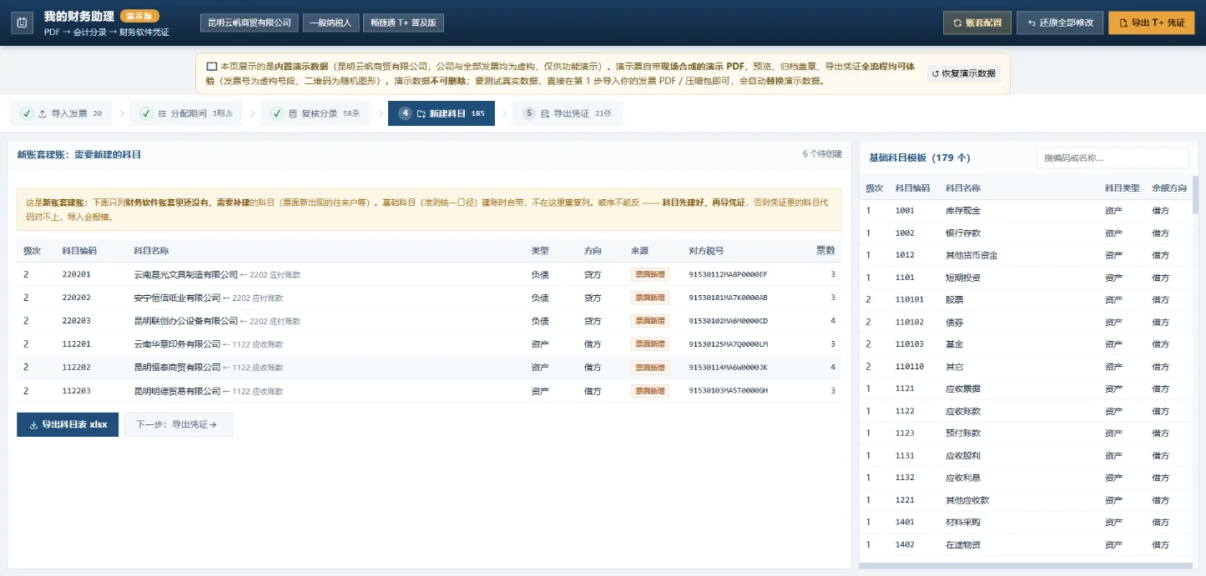1206x576 pixels.
Task: Go to step 复核分录
Action: click(x=315, y=113)
